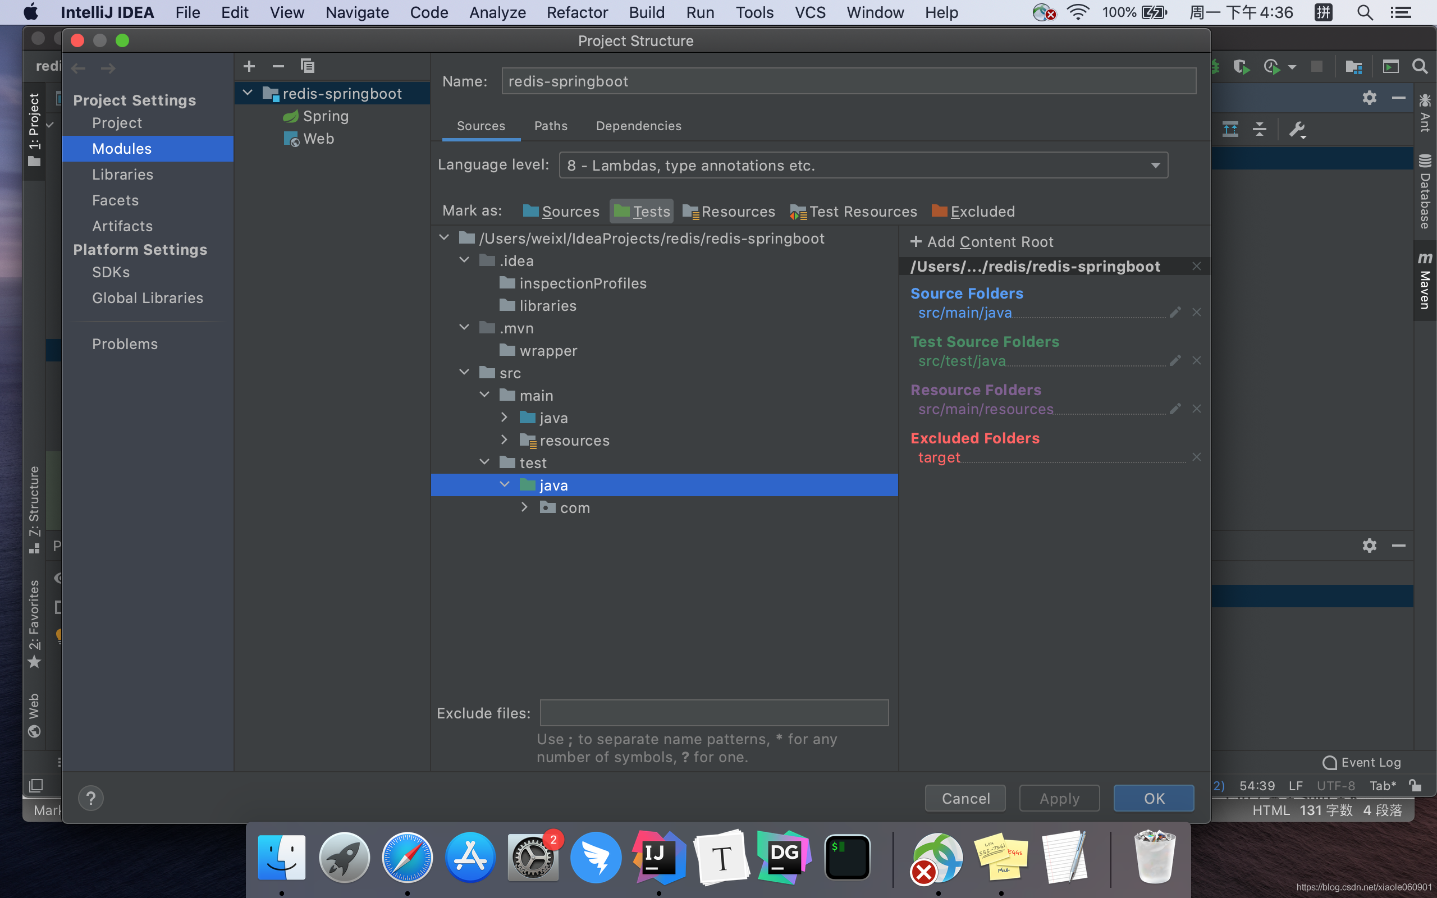Click Add Content Root icon
The width and height of the screenshot is (1437, 898).
[916, 242]
